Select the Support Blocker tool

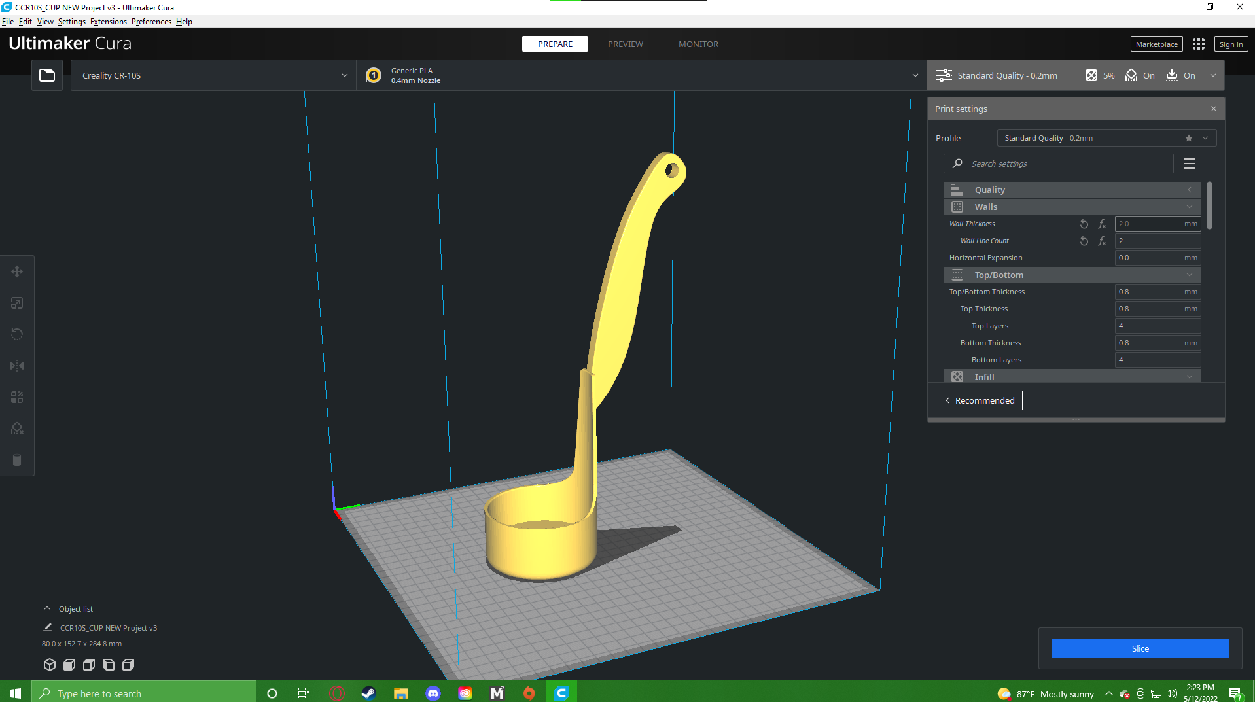point(17,428)
